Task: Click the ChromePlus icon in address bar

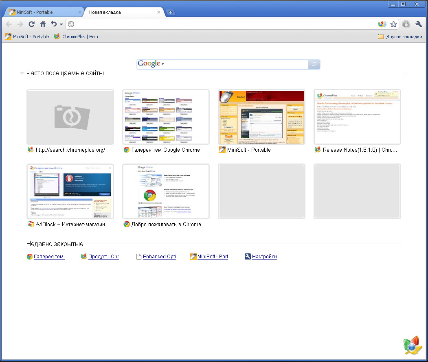Action: click(x=382, y=24)
